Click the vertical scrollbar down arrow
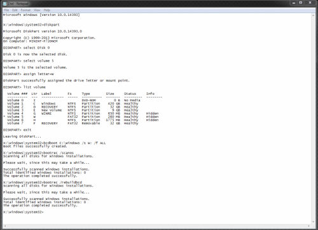The width and height of the screenshot is (318, 230). tap(313, 222)
